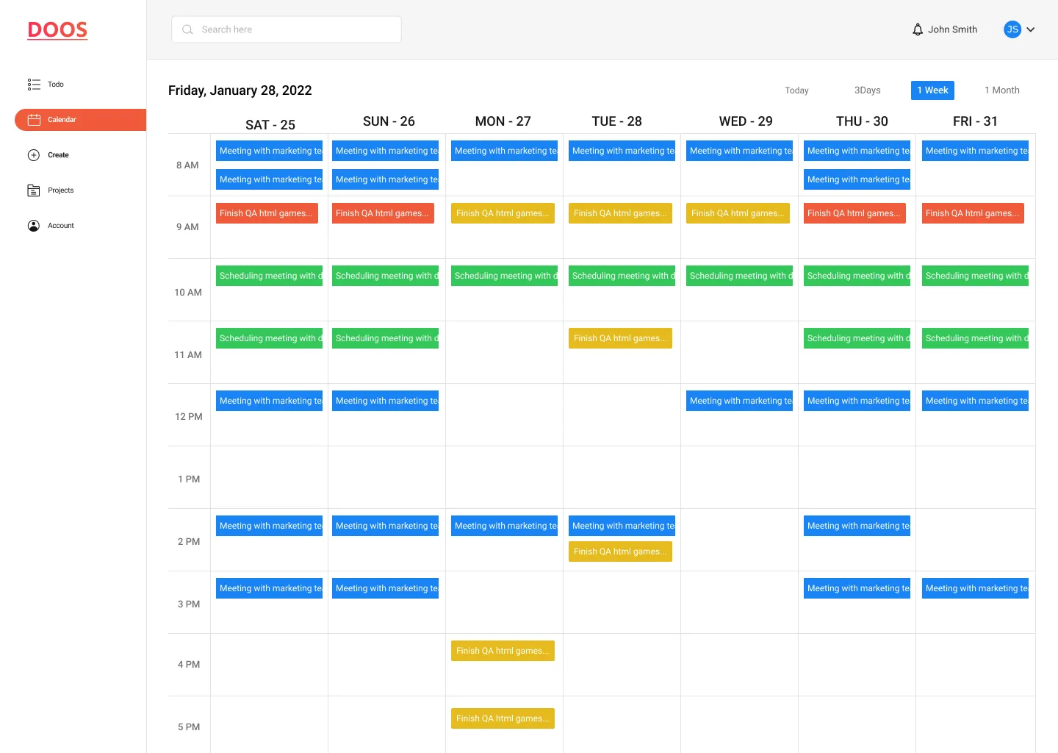The width and height of the screenshot is (1058, 753).
Task: Click the Create plus-circle icon
Action: [34, 155]
